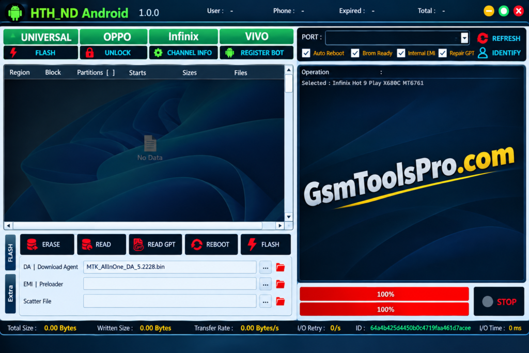Click the Transfer Rate 0.00 Bytes/s value
The height and width of the screenshot is (353, 529).
pyautogui.click(x=260, y=328)
